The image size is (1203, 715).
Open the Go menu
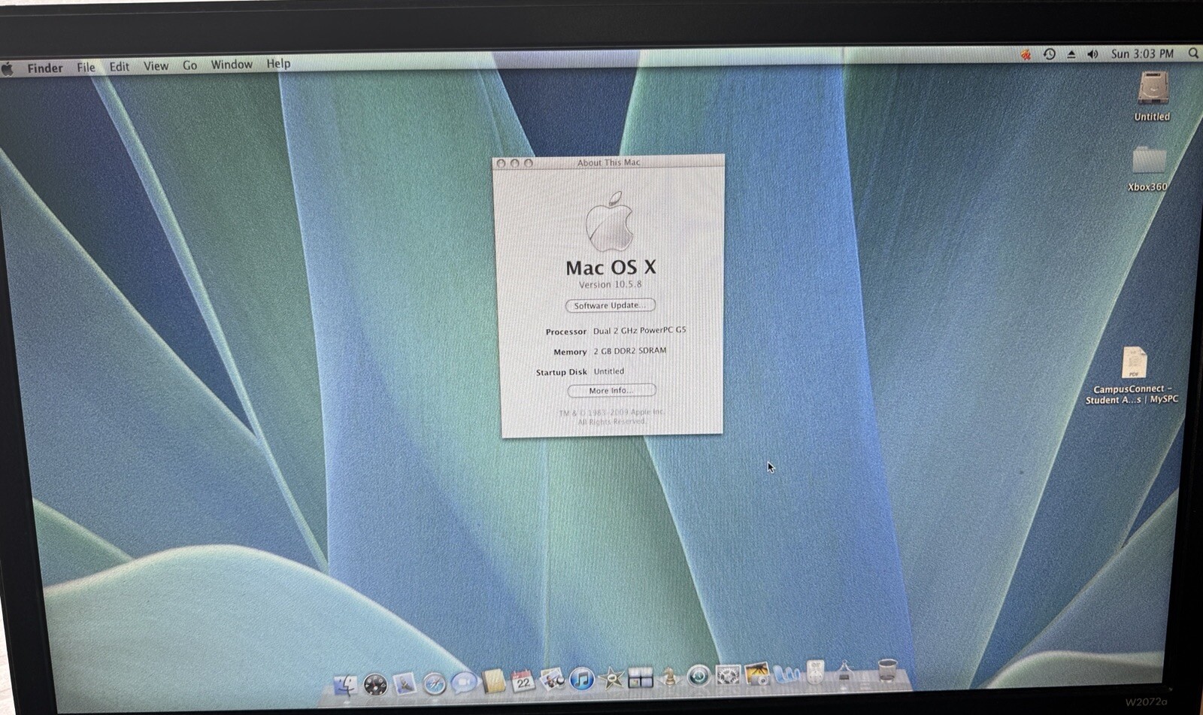pos(189,65)
